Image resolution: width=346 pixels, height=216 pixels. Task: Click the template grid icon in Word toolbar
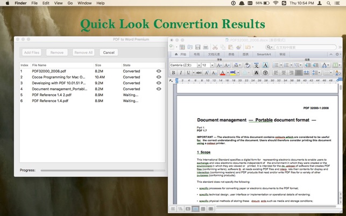pyautogui.click(x=182, y=47)
